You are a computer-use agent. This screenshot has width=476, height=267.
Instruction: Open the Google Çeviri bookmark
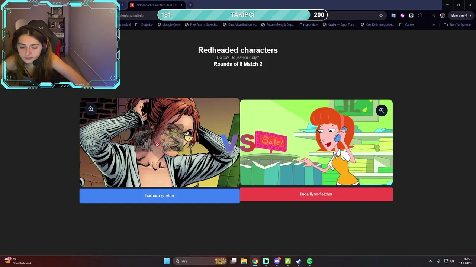[169, 25]
